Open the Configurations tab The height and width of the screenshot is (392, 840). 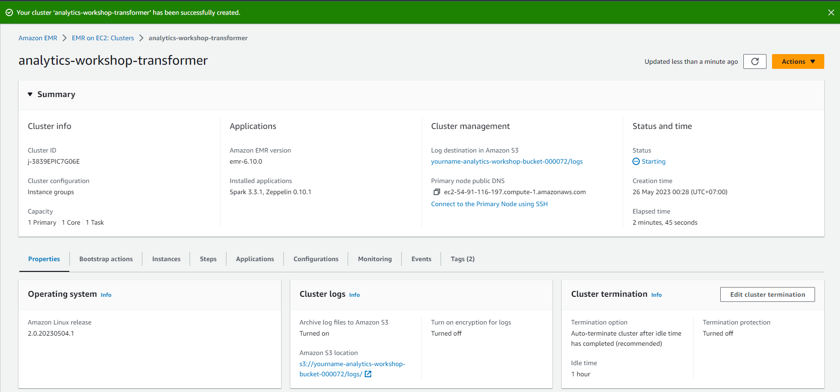coord(316,259)
